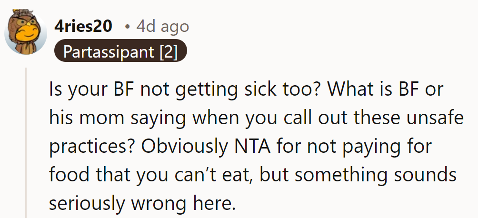The image size is (478, 218).
Task: Collapse the comment using the thread line
Action: (x=27, y=143)
